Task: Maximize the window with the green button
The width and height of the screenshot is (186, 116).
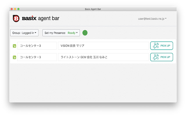Action: pyautogui.click(x=18, y=9)
